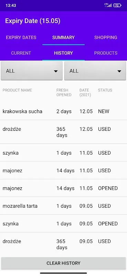Image resolution: width=127 pixels, height=276 pixels.
Task: Tap the LTE signal strength icon
Action: pos(108,5)
